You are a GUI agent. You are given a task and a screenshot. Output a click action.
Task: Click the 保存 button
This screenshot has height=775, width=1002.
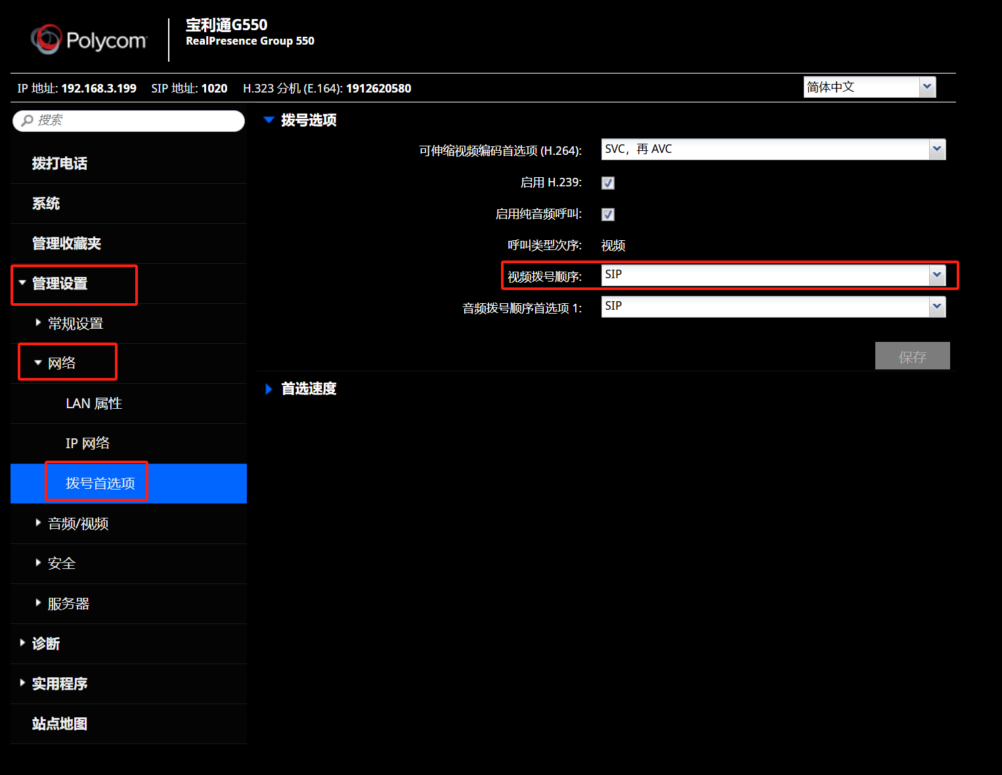[912, 356]
